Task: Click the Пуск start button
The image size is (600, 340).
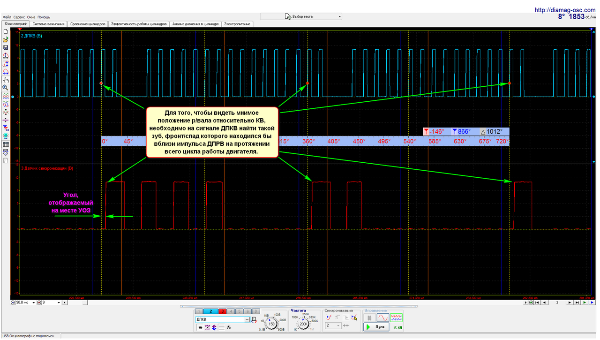Action: (376, 327)
